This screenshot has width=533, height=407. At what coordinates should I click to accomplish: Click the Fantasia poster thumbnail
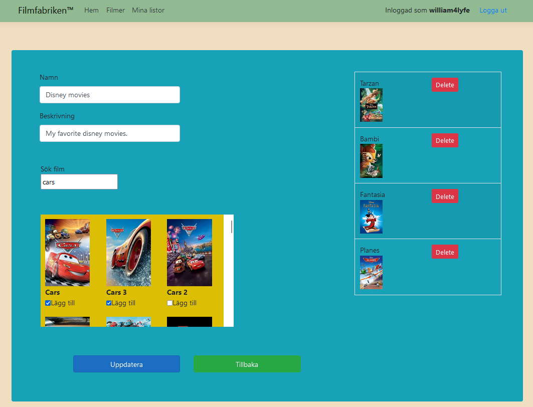(371, 217)
